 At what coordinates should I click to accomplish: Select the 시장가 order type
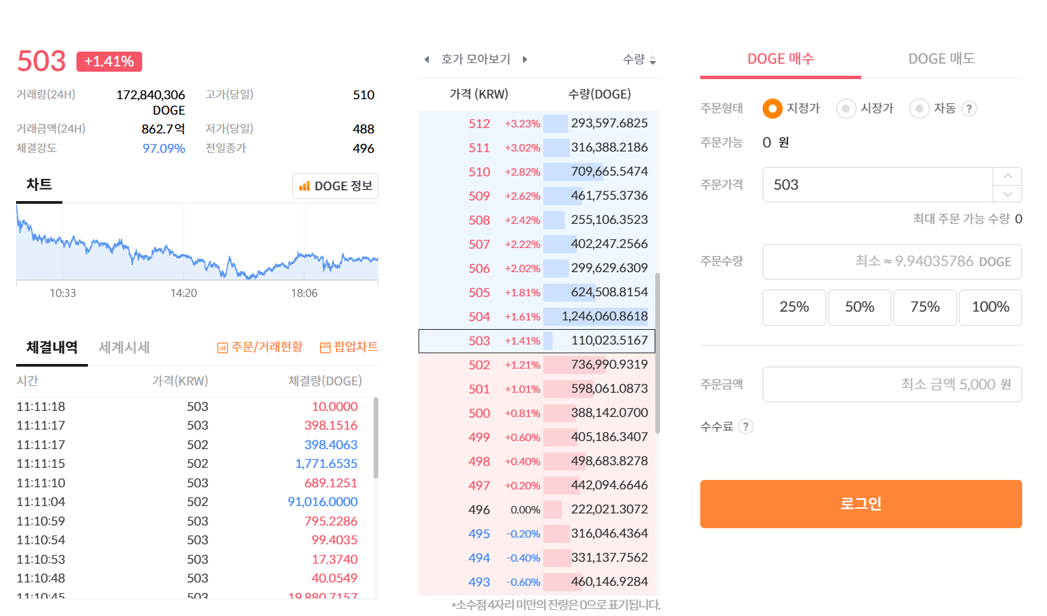tap(845, 108)
